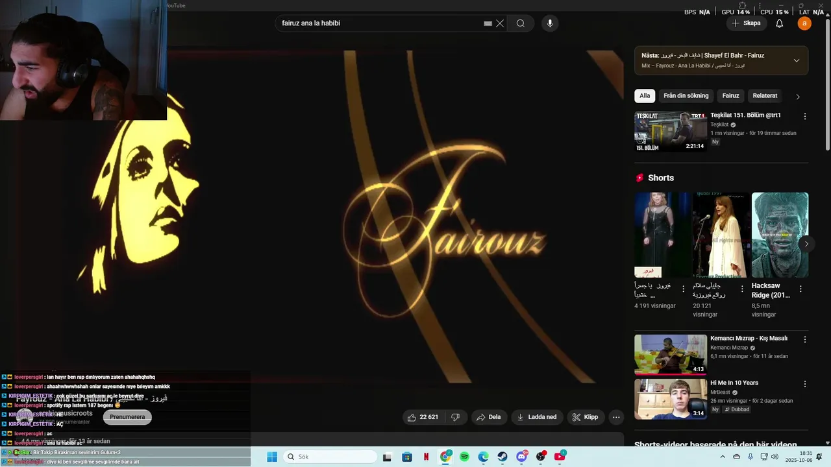Open the Hacksaw Ridge Shorts thumbnail
The image size is (831, 467).
pos(780,235)
